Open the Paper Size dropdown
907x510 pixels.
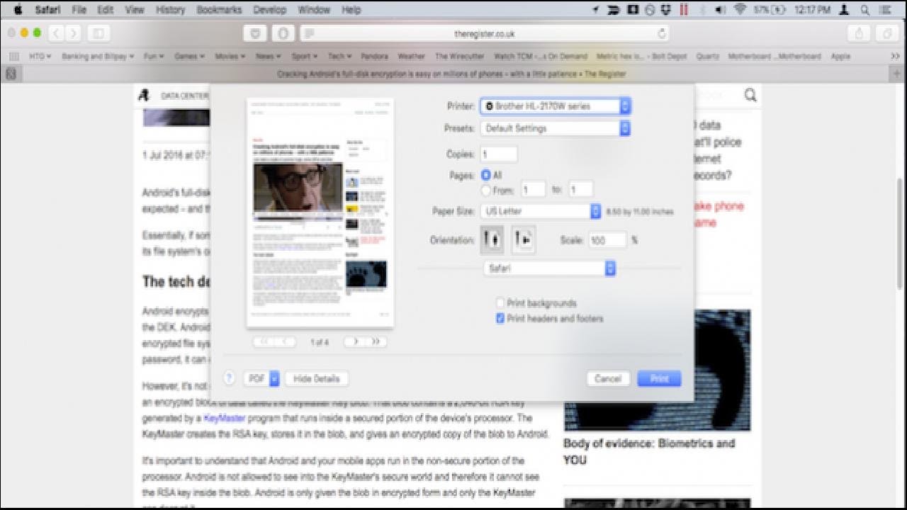[541, 211]
